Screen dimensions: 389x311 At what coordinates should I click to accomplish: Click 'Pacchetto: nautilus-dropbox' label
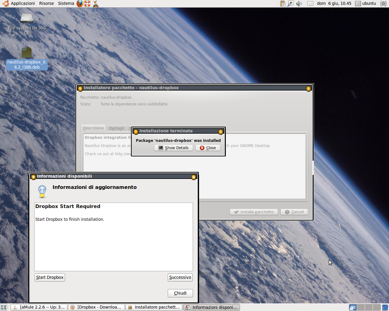pyautogui.click(x=106, y=97)
